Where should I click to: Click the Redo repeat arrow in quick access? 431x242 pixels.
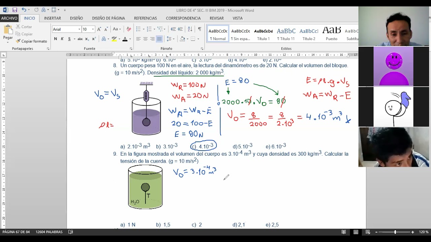36,10
